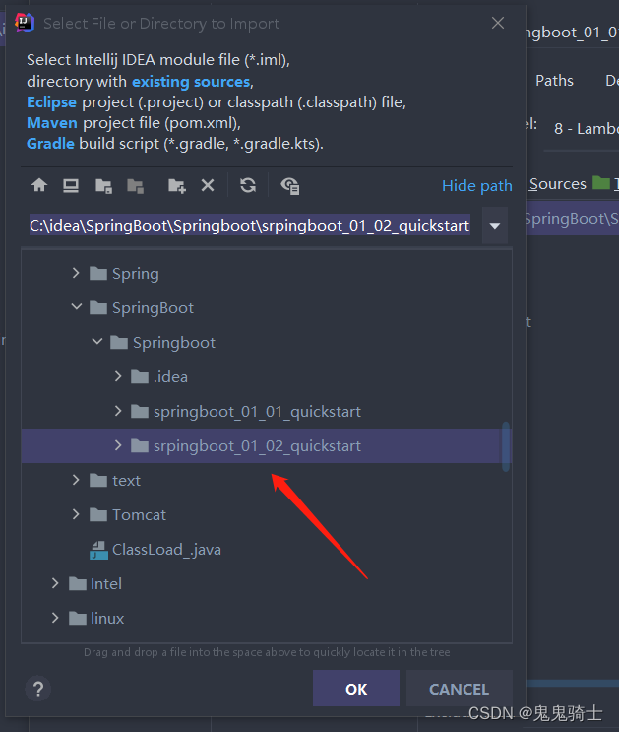Click Sources label in background window

(x=557, y=184)
